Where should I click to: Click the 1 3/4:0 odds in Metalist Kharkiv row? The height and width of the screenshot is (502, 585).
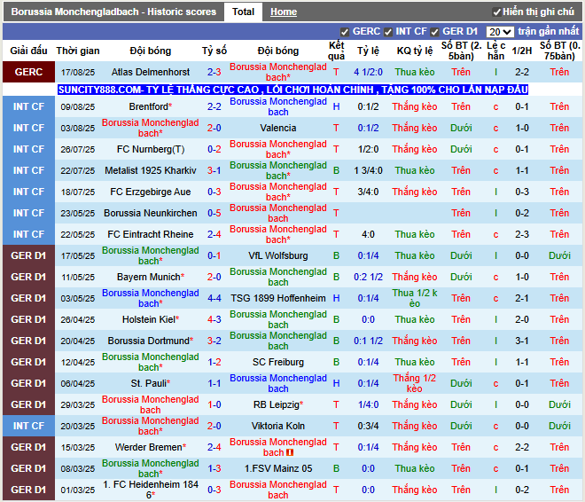tap(368, 170)
